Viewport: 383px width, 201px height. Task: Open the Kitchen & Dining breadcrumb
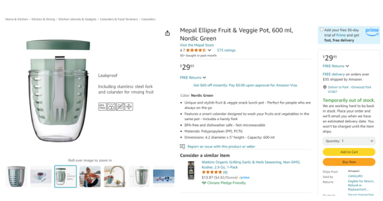pyautogui.click(x=43, y=19)
